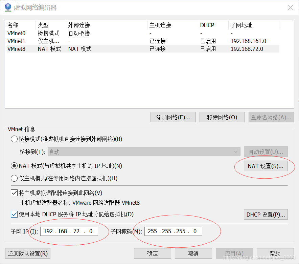Click 已连接 host cell in VMnet8 row
The width and height of the screenshot is (299, 264).
coord(158,49)
